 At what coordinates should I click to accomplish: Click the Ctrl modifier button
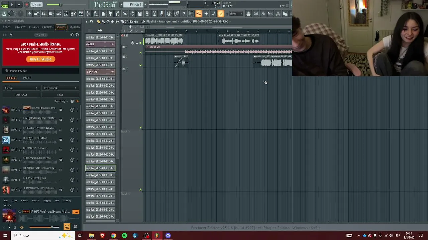pyautogui.click(x=256, y=14)
